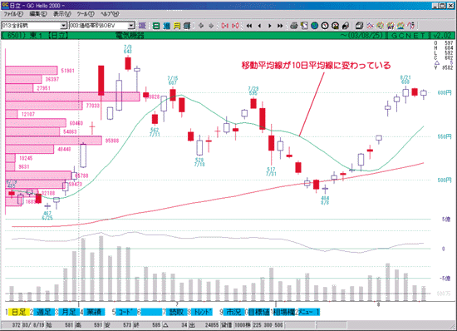Go to next stock with right arrow
The height and width of the screenshot is (331, 457).
(269, 26)
